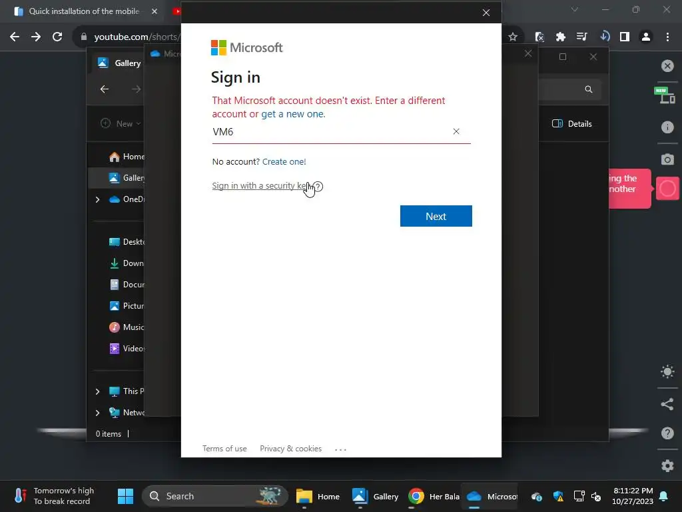Switch to Microsoft OneDrive taskbar item
Screen dimensions: 682x512
tap(491, 496)
